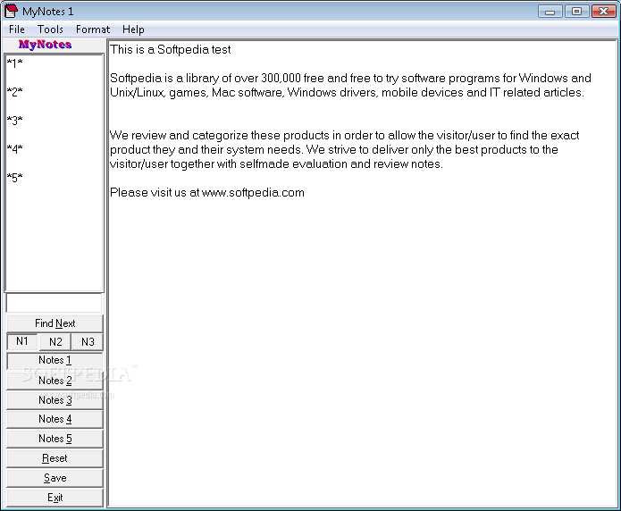Open Notes 4 page

55,419
